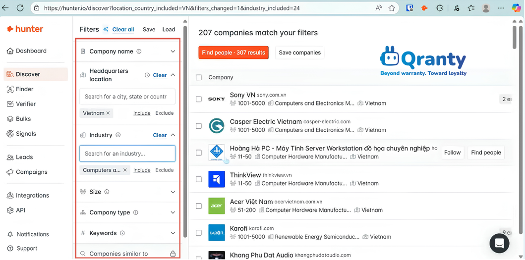Viewport: 525px width, 260px height.
Task: Open the Discover section
Action: [36, 74]
